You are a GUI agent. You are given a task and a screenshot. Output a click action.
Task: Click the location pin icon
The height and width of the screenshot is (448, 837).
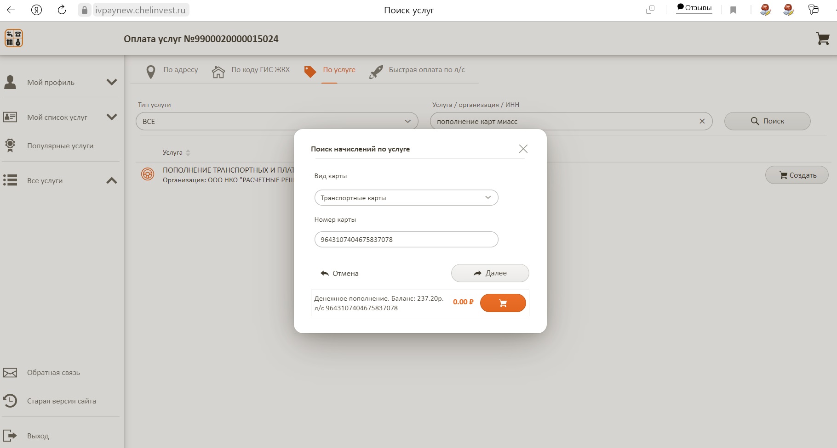[150, 72]
